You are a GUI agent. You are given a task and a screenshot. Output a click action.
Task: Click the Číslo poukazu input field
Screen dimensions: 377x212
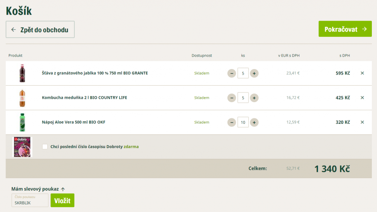coord(30,200)
